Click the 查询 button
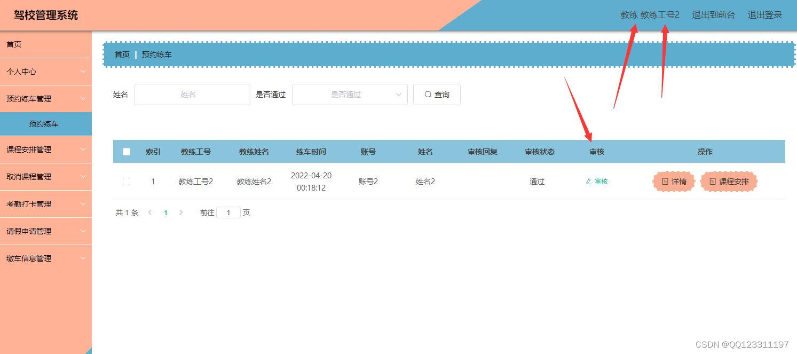This screenshot has height=354, width=797. point(437,95)
